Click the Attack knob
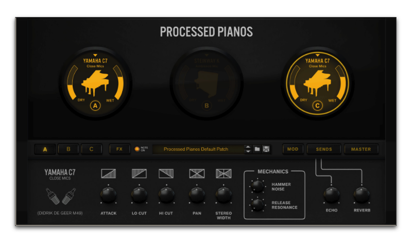The height and width of the screenshot is (242, 412). [108, 195]
